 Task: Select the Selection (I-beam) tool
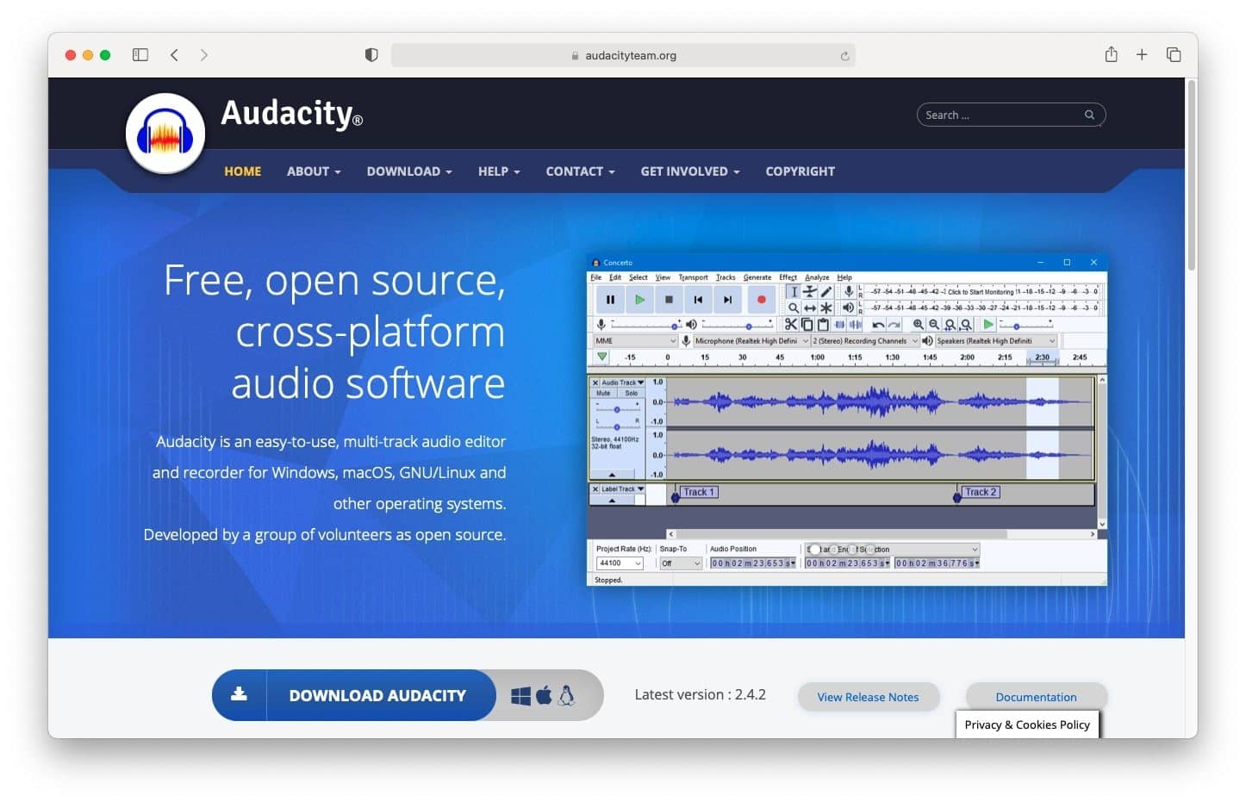pyautogui.click(x=794, y=292)
